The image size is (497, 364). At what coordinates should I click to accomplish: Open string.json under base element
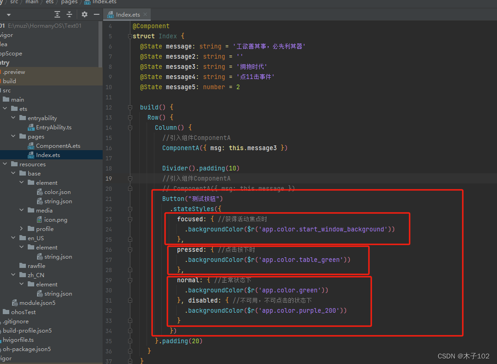tap(58, 201)
